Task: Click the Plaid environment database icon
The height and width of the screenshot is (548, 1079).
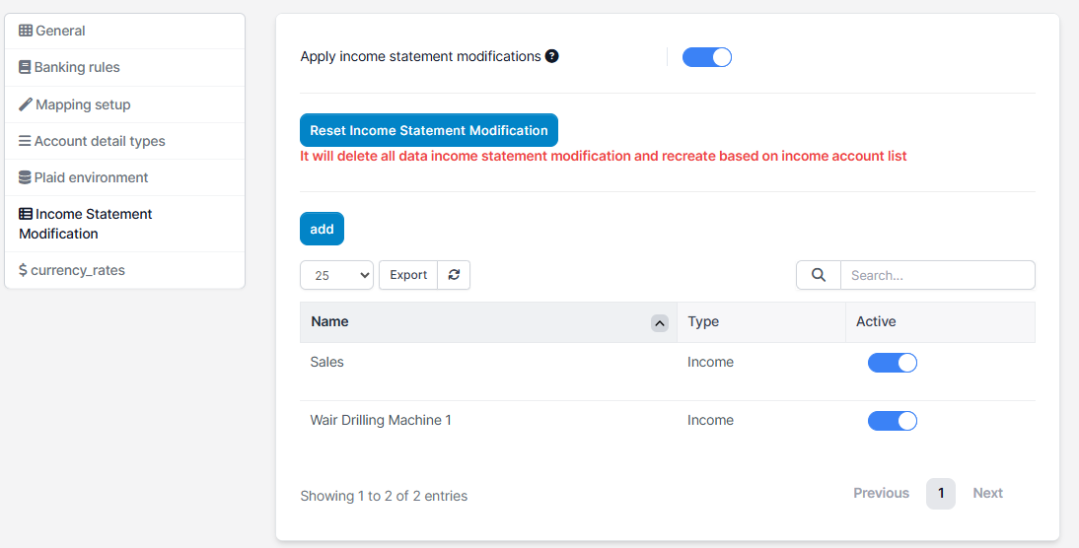Action: [x=26, y=177]
